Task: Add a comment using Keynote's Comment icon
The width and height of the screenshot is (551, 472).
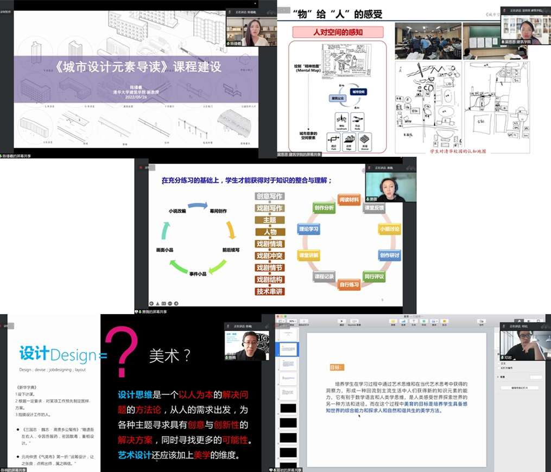Action: click(x=445, y=321)
